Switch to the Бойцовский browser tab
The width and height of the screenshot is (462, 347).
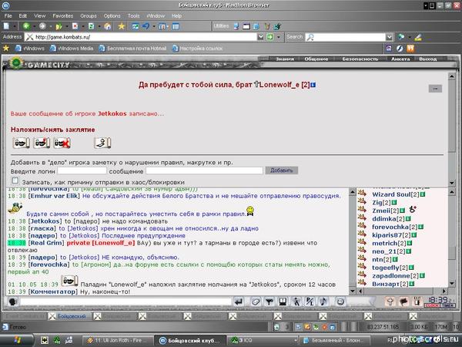tap(70, 316)
